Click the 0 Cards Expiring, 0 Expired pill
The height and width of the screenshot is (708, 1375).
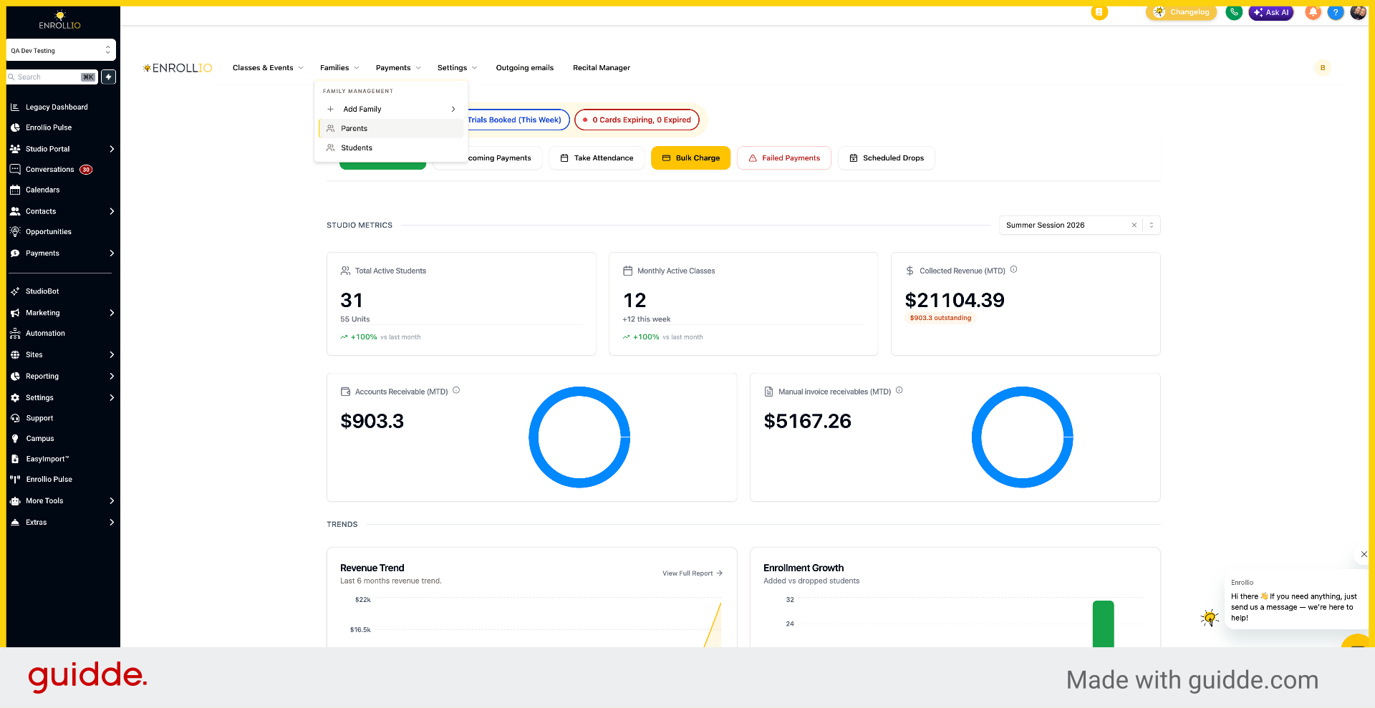pos(637,120)
